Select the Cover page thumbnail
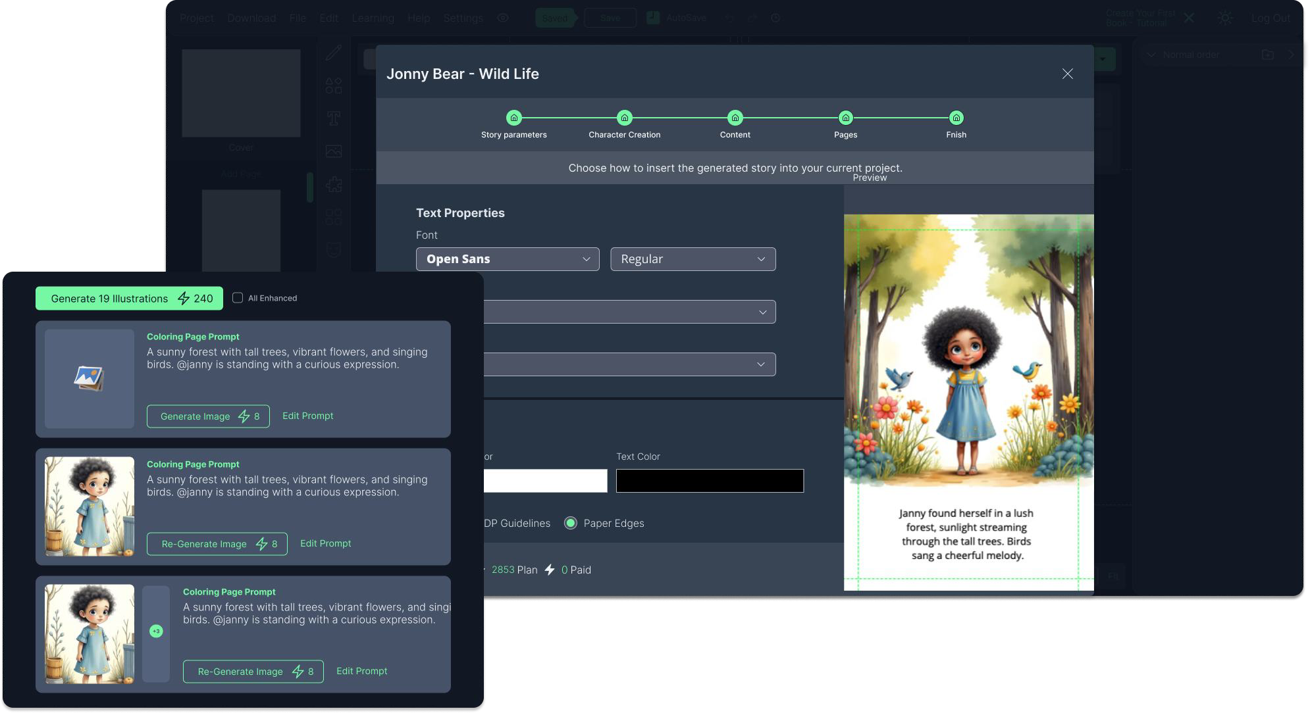1310x713 pixels. tap(241, 93)
